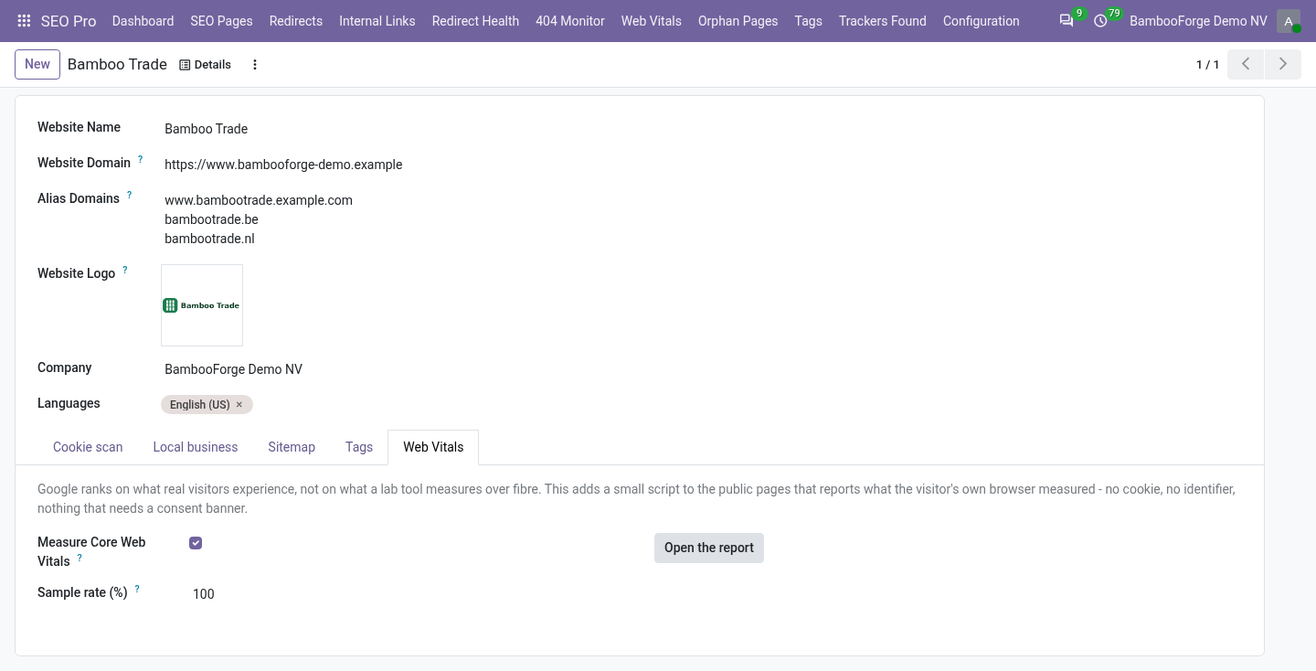The width and height of the screenshot is (1316, 671).
Task: Open the Dashboard menu
Action: 143,21
